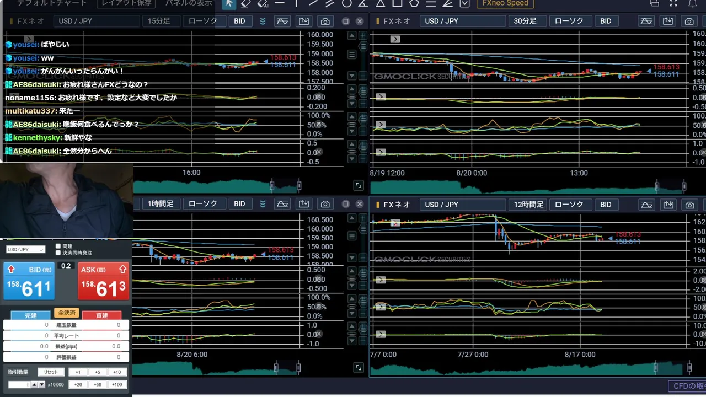Click the ASK (買) buy price button
Viewport: 706px width, 397px height.
pyautogui.click(x=103, y=281)
